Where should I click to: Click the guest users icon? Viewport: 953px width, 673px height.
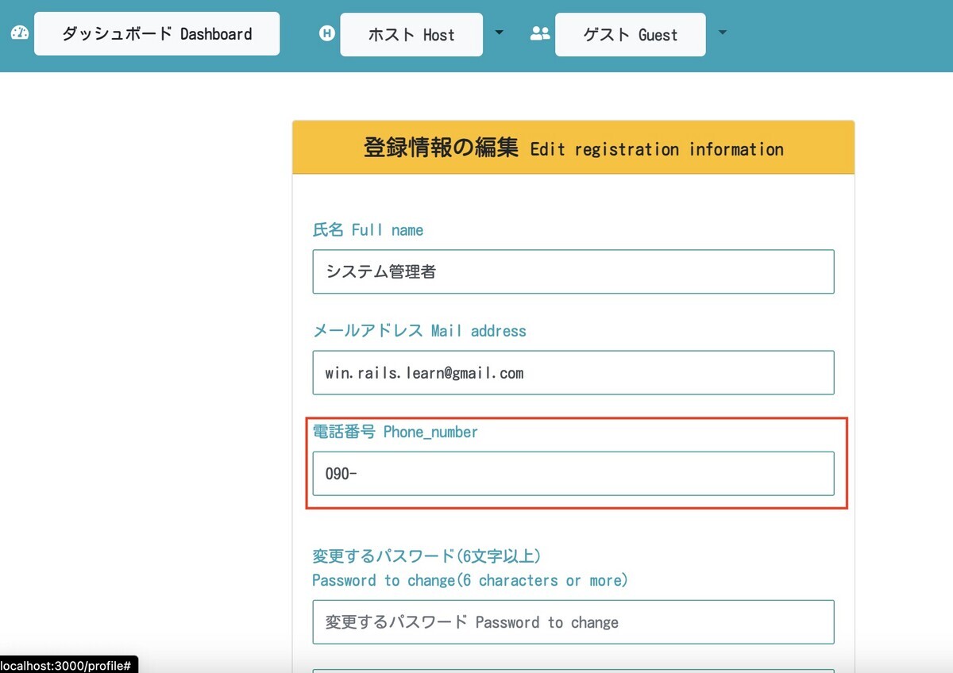tap(540, 33)
